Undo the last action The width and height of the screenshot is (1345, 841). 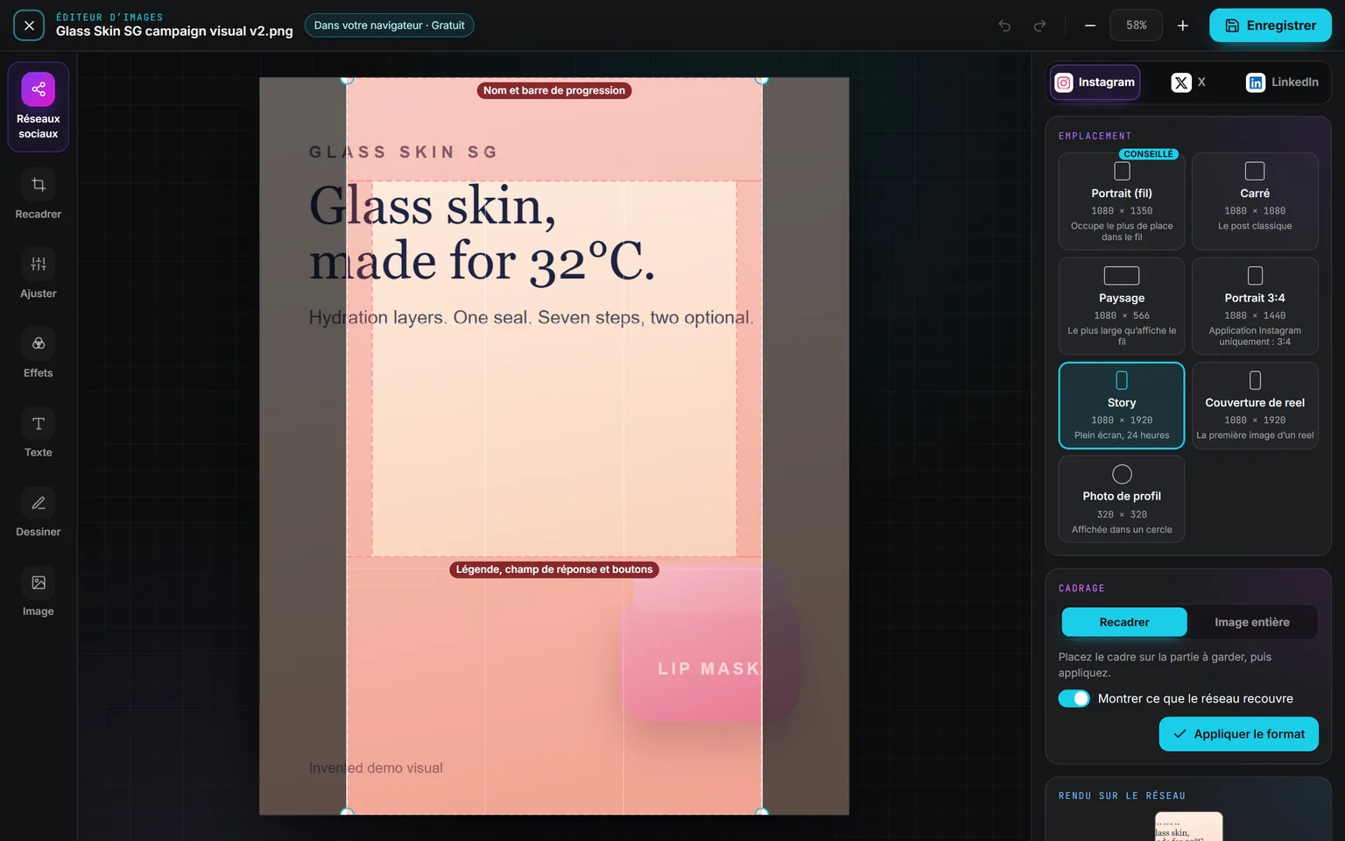(1004, 25)
